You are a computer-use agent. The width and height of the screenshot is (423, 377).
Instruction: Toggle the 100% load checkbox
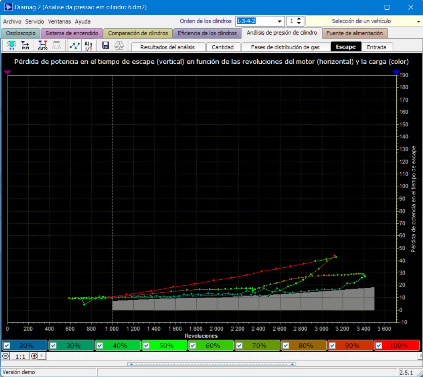[379, 346]
